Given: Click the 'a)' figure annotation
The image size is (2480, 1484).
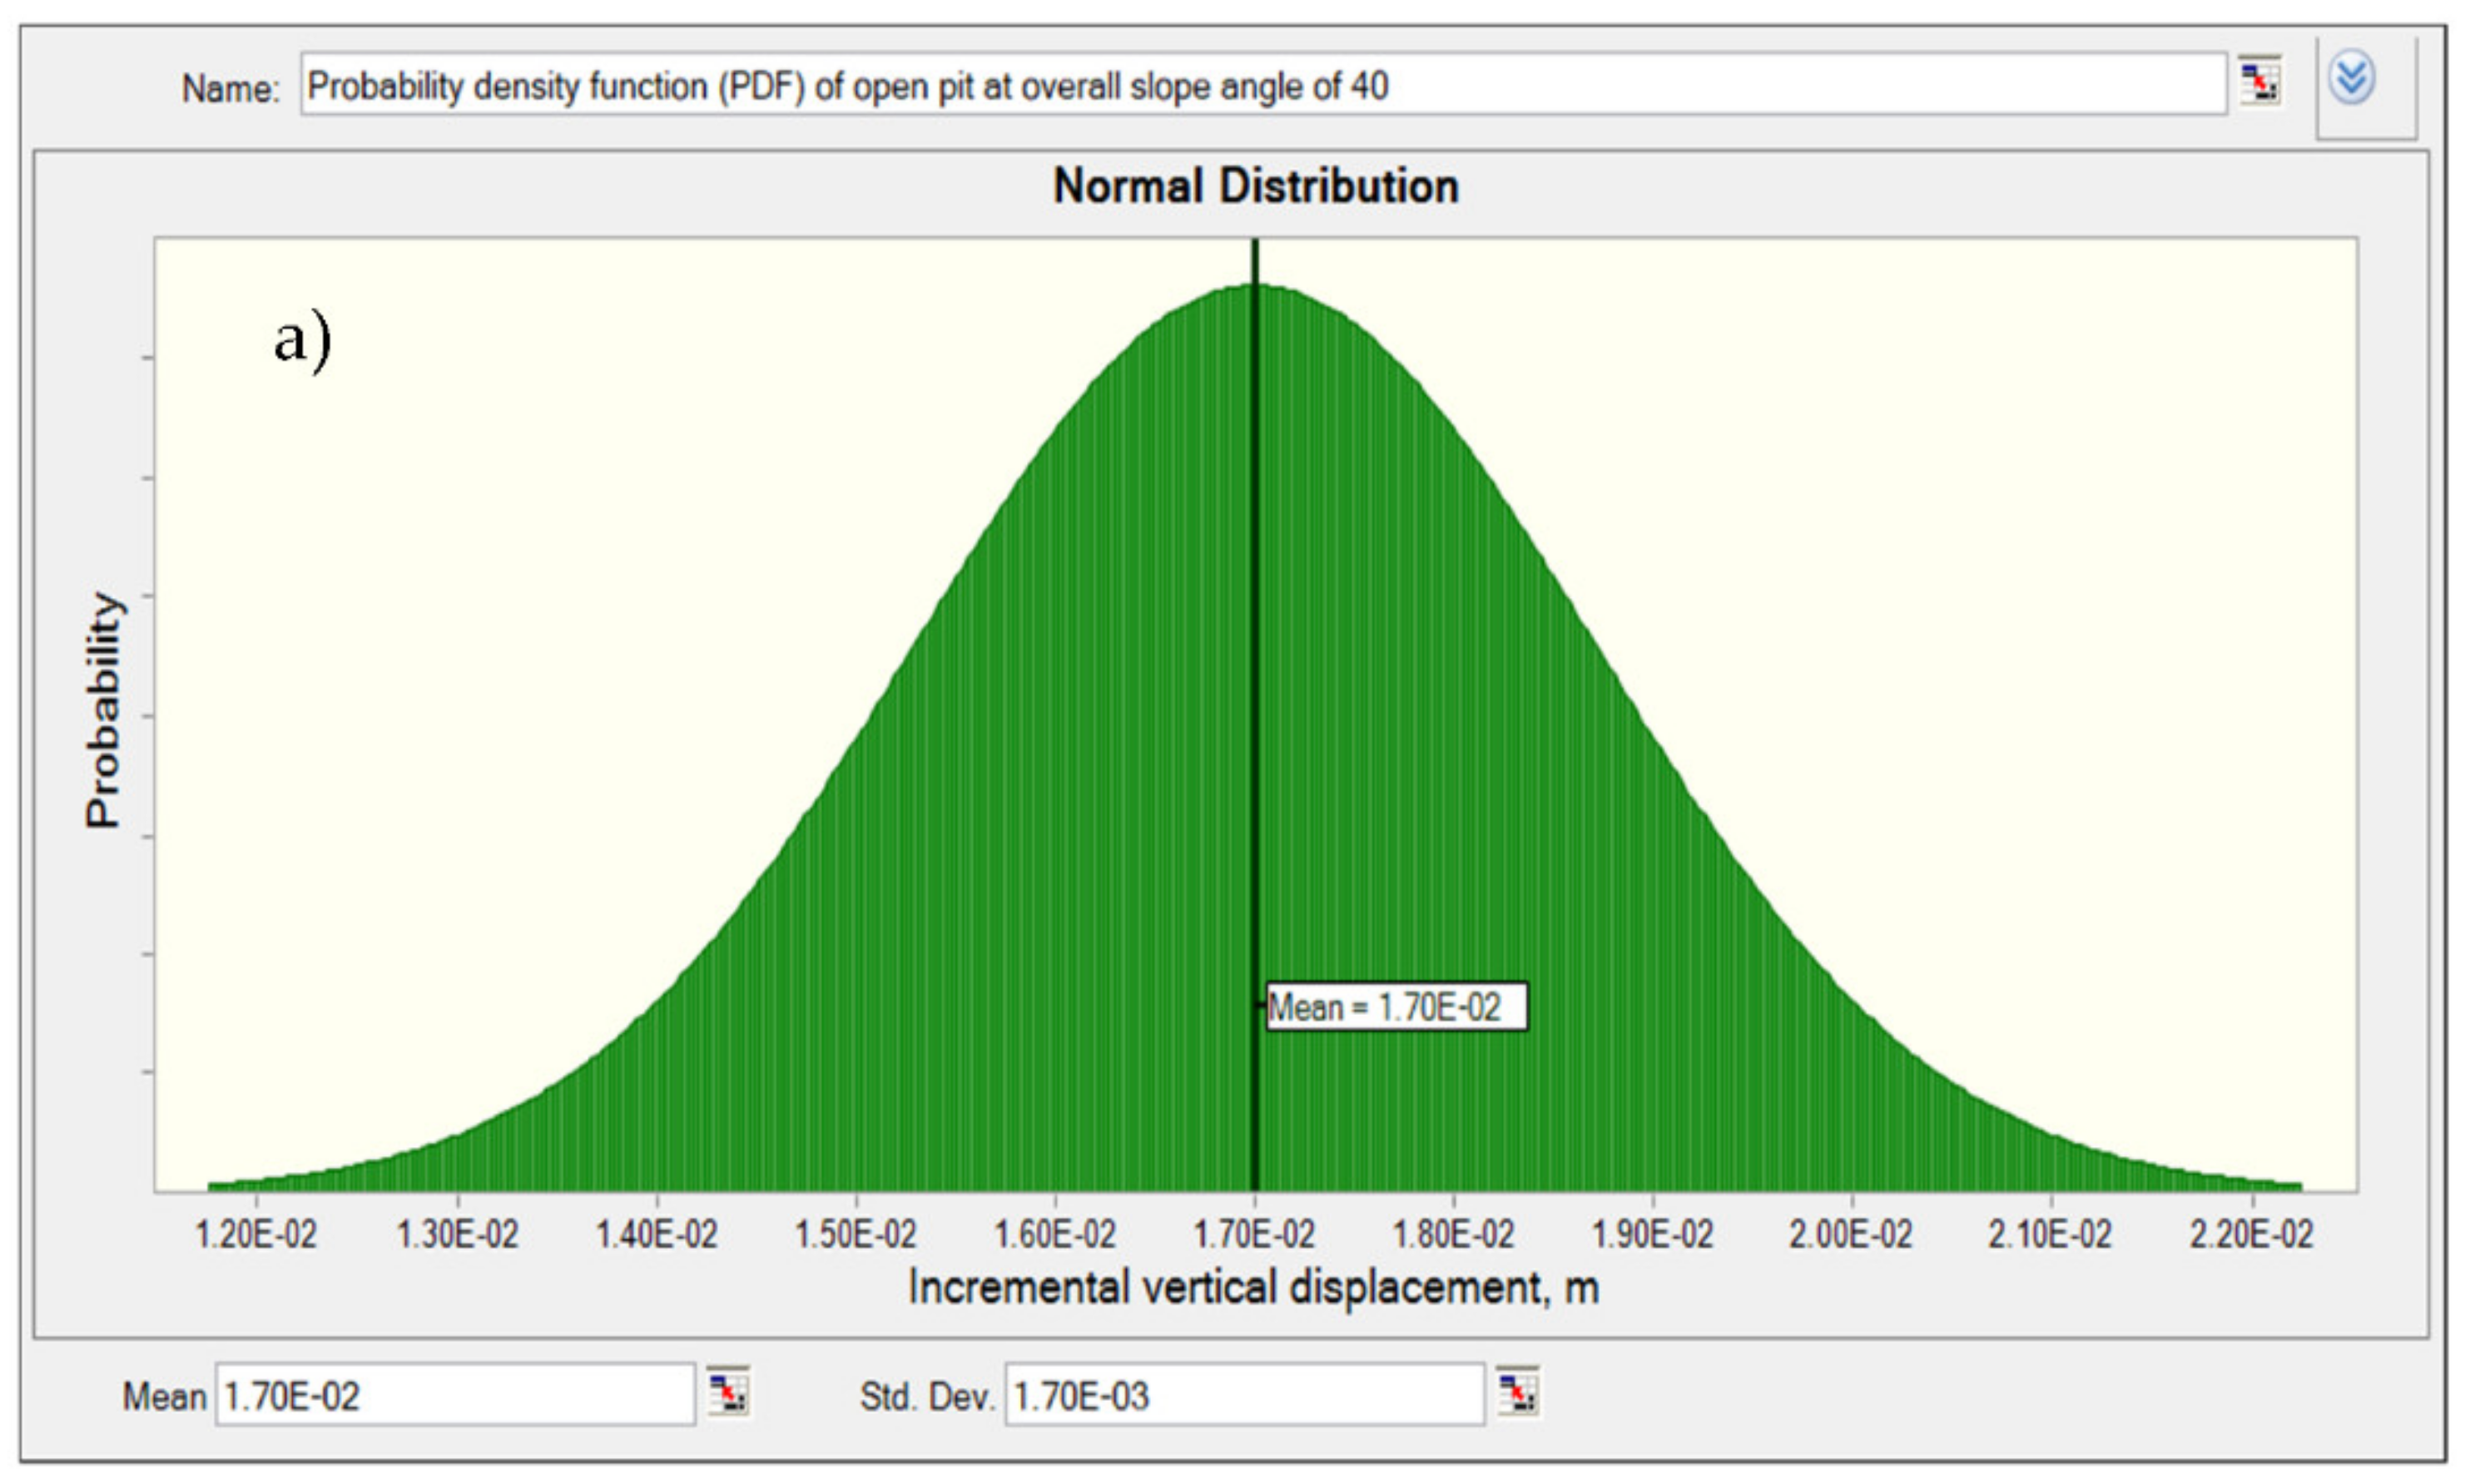Looking at the screenshot, I should pos(302,340).
